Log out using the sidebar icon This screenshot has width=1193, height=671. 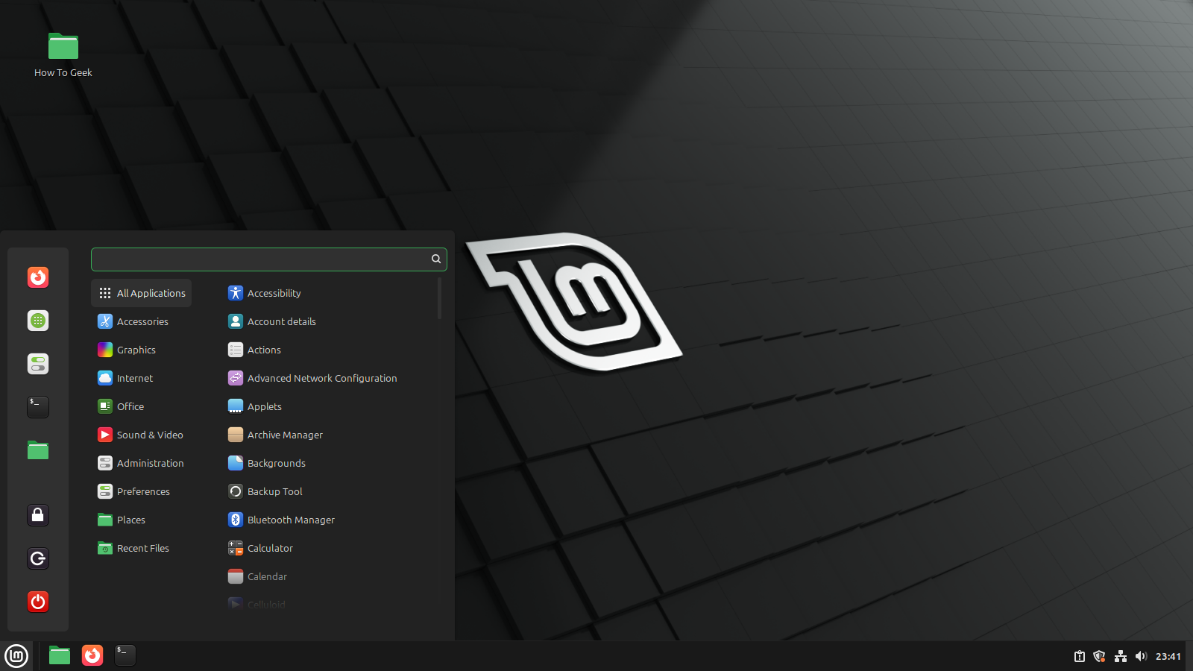pos(37,558)
